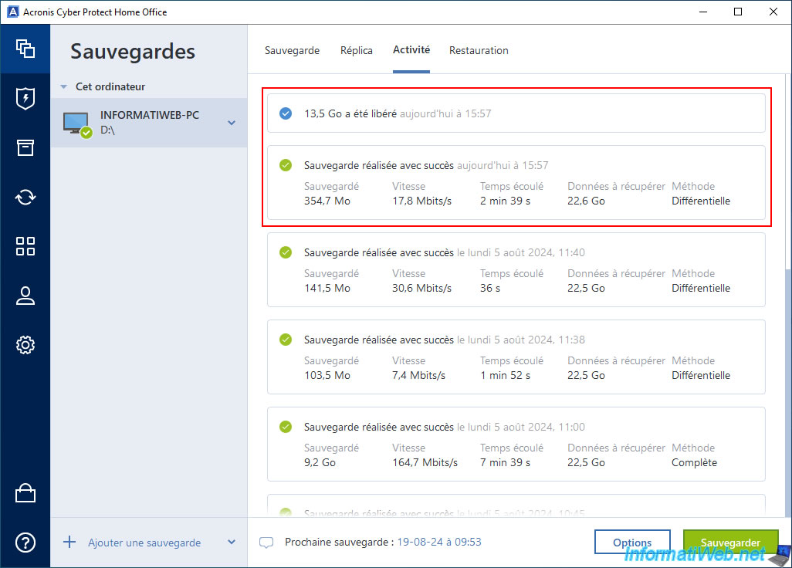
Task: Click the '17,8 Mbits/s' speed value
Action: 421,201
